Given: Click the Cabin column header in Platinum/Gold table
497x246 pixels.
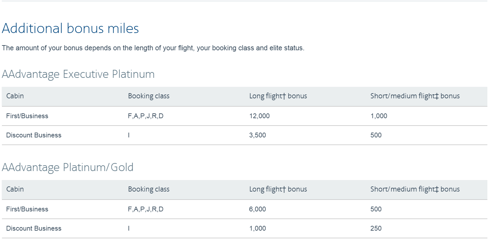Looking at the screenshot, I should click(x=15, y=189).
